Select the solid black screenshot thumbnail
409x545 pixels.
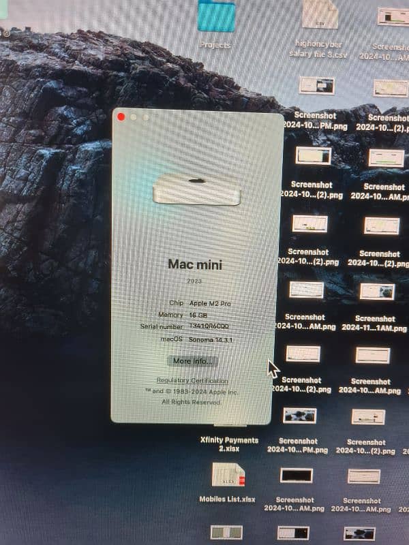[x=297, y=476]
